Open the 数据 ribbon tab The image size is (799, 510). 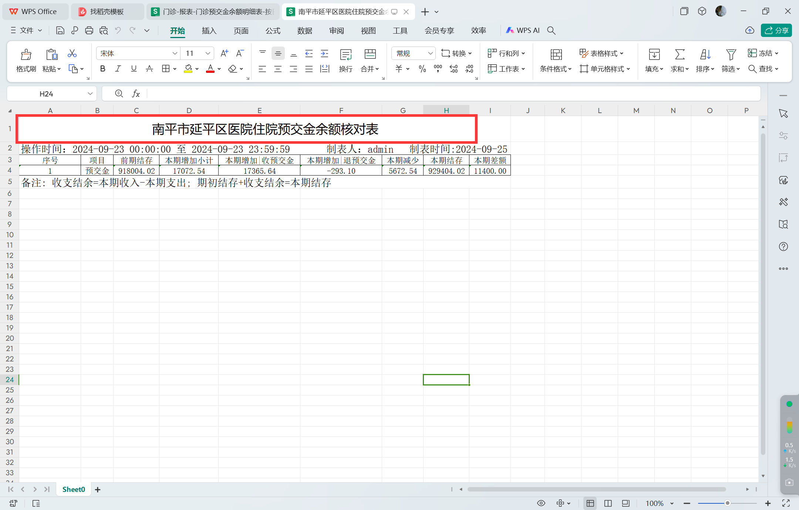click(304, 31)
